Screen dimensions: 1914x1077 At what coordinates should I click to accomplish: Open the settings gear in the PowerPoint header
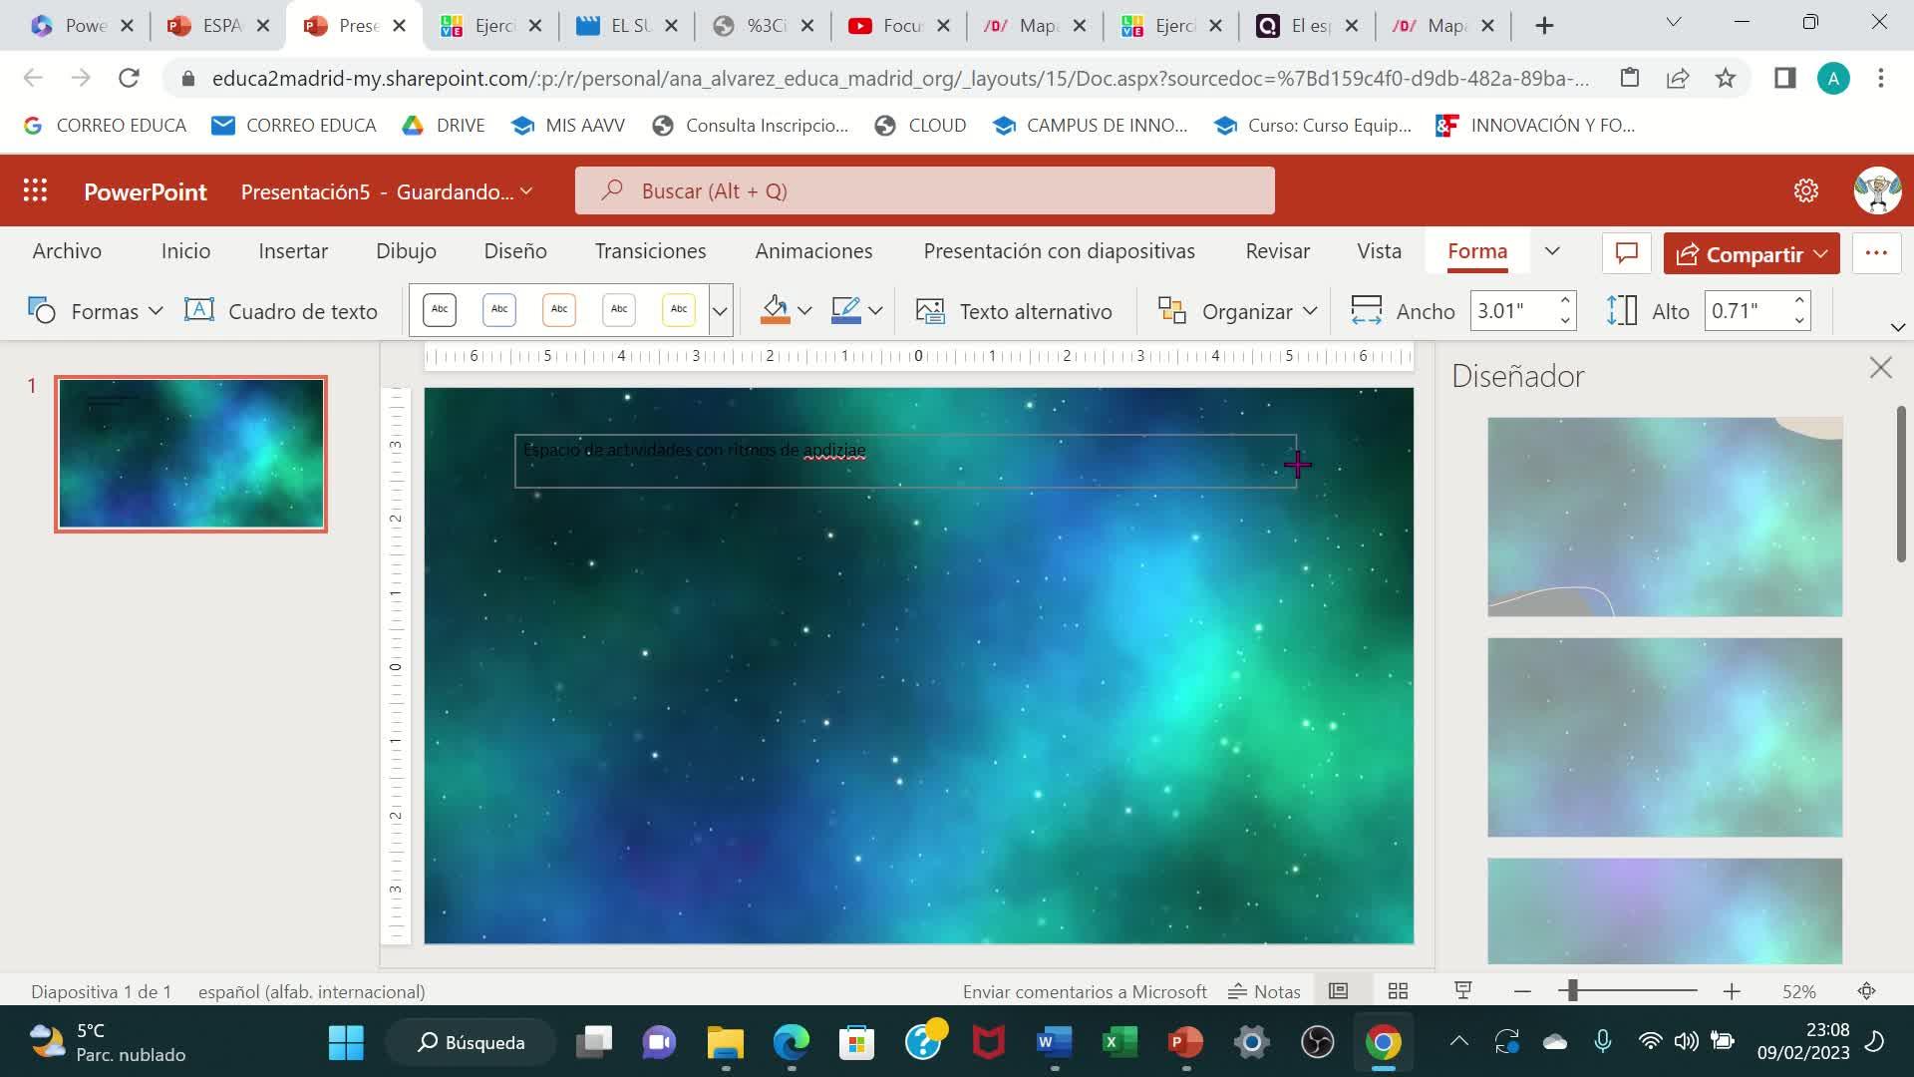1805,190
